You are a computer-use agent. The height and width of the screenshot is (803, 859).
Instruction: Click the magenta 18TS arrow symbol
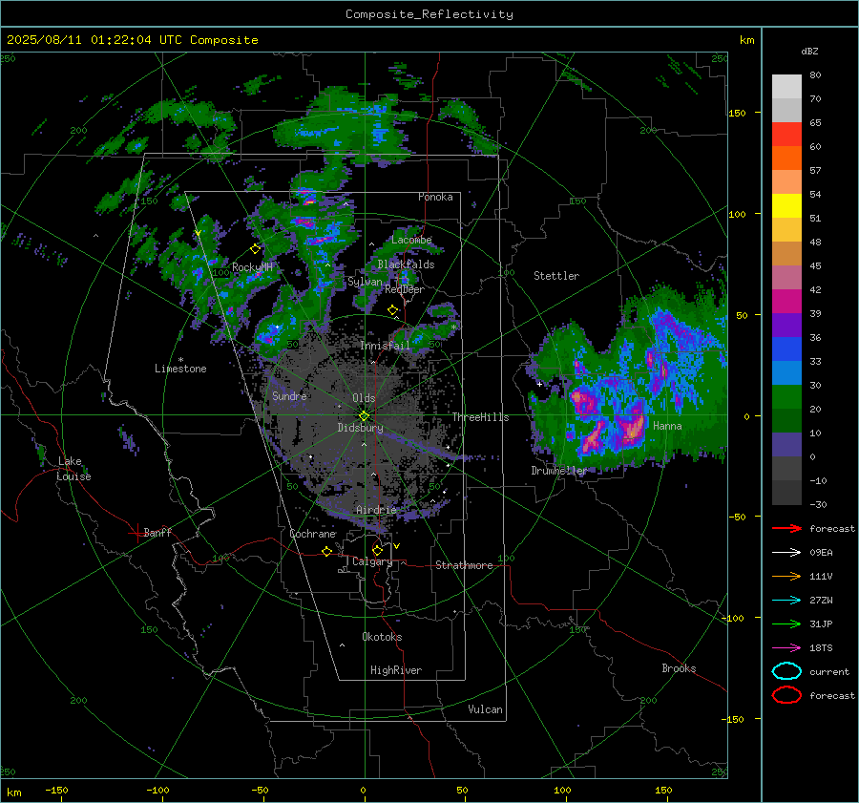coord(786,648)
